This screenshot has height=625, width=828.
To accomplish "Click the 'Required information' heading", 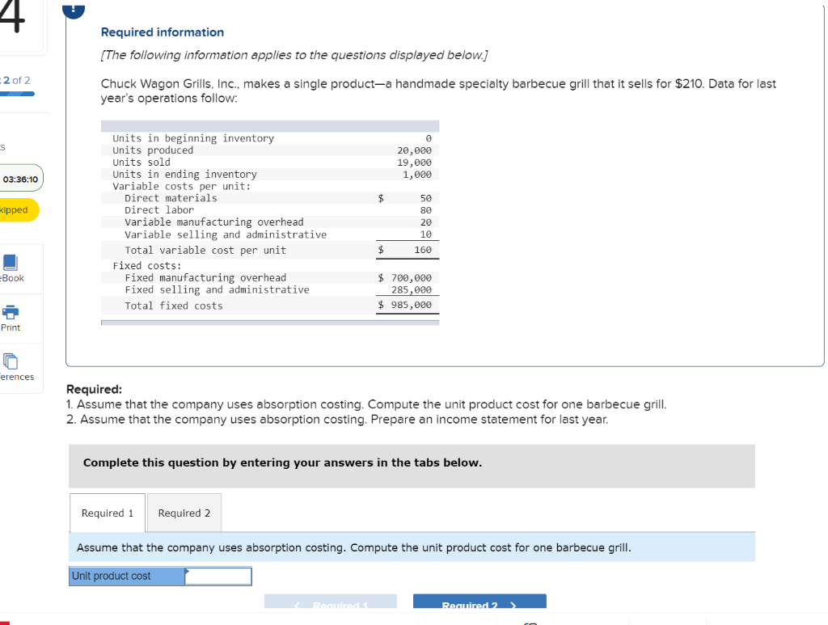I will coord(162,32).
